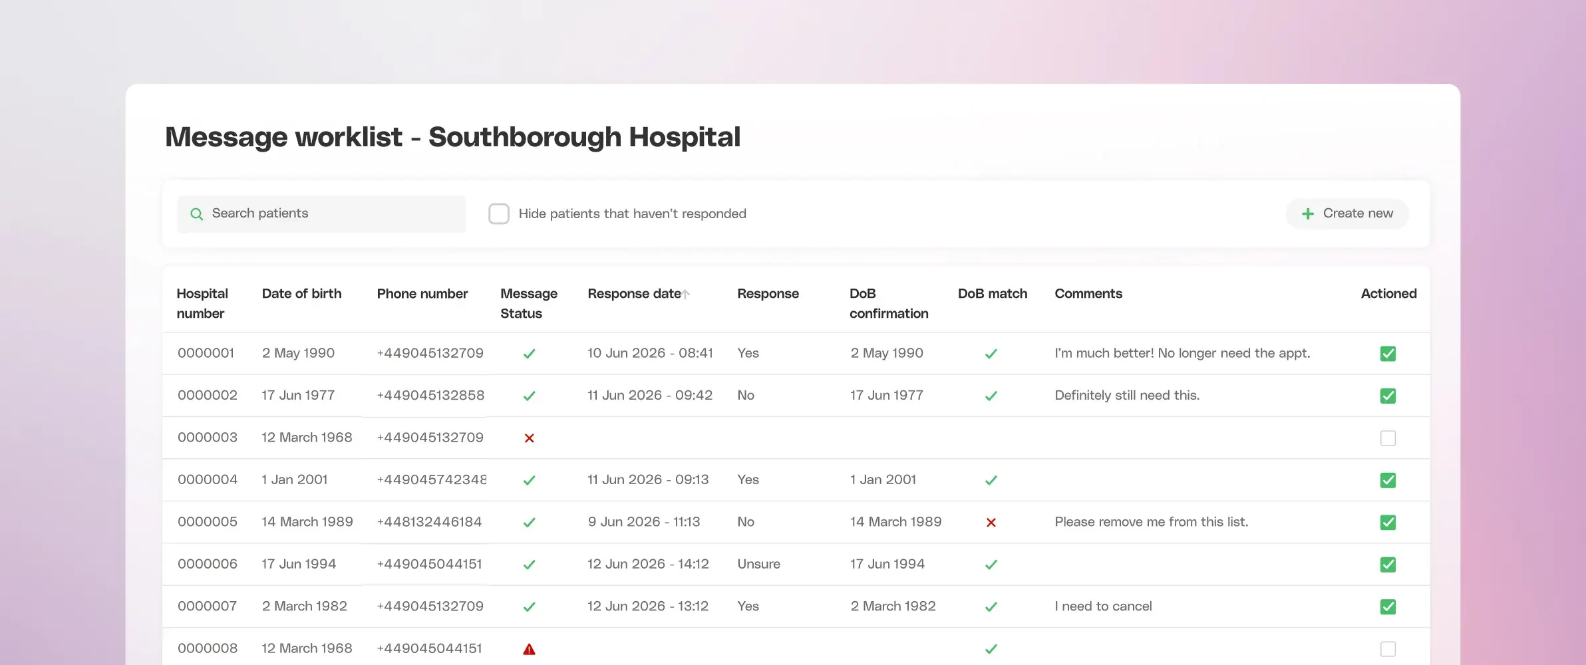Click date of birth 1 Jan 2001

(295, 479)
